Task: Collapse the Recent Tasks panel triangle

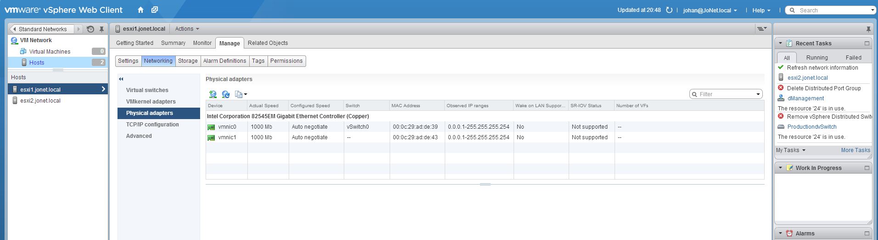Action: [780, 43]
